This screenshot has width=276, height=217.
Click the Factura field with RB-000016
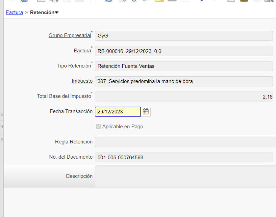pyautogui.click(x=183, y=51)
